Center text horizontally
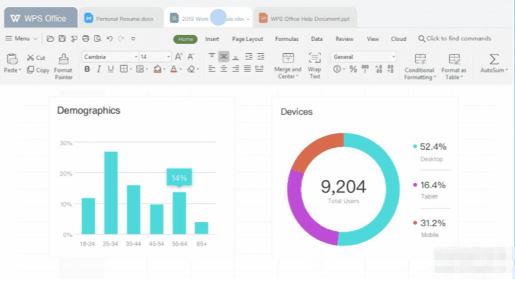515x281 pixels. (x=224, y=69)
